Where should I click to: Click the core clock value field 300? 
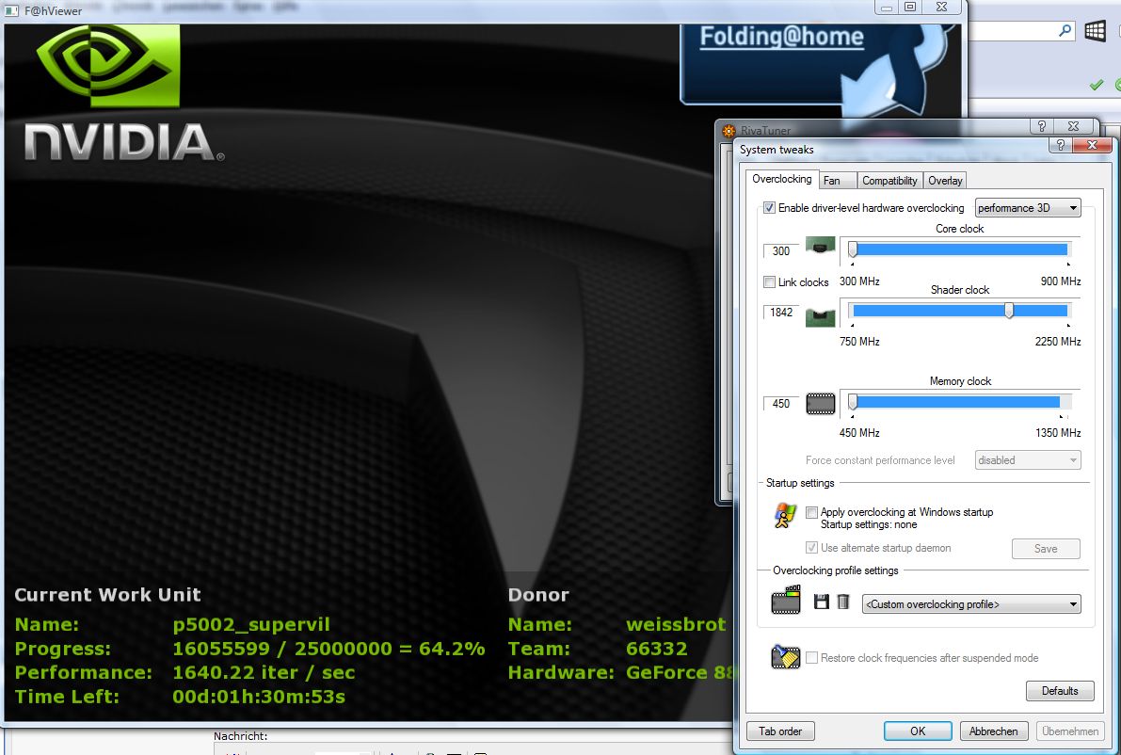(x=780, y=251)
